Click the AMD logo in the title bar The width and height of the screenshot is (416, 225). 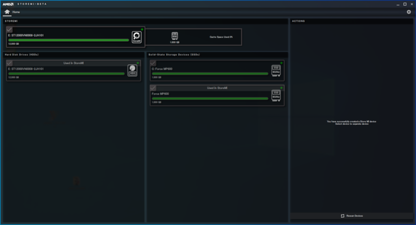click(x=10, y=4)
